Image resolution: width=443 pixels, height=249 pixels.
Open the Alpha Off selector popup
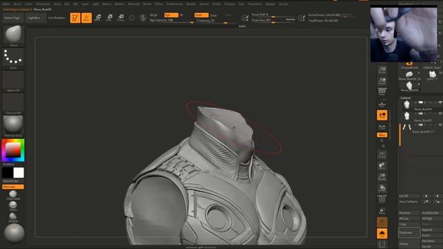coord(13,82)
